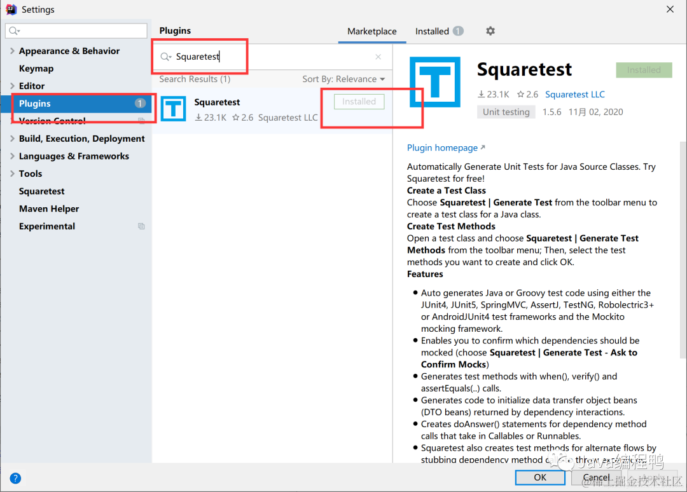Select Plugins in the settings tree
This screenshot has height=492, width=687.
pos(76,104)
